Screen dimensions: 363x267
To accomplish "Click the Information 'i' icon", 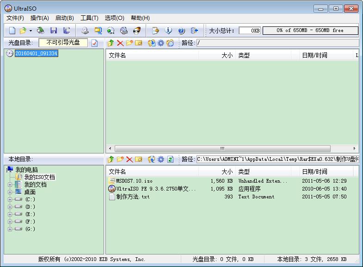I will point(168,31).
